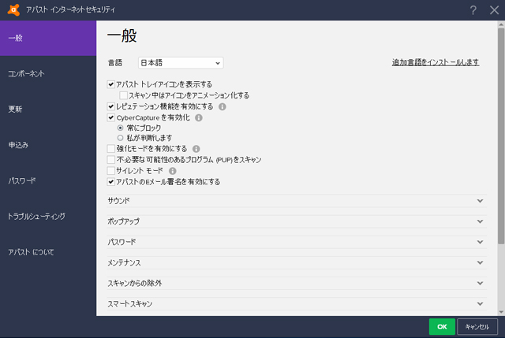
Task: Expand the パスワード section in main panel
Action: coord(297,242)
